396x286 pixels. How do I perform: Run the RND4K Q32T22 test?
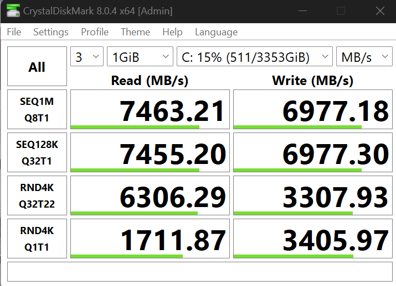37,195
